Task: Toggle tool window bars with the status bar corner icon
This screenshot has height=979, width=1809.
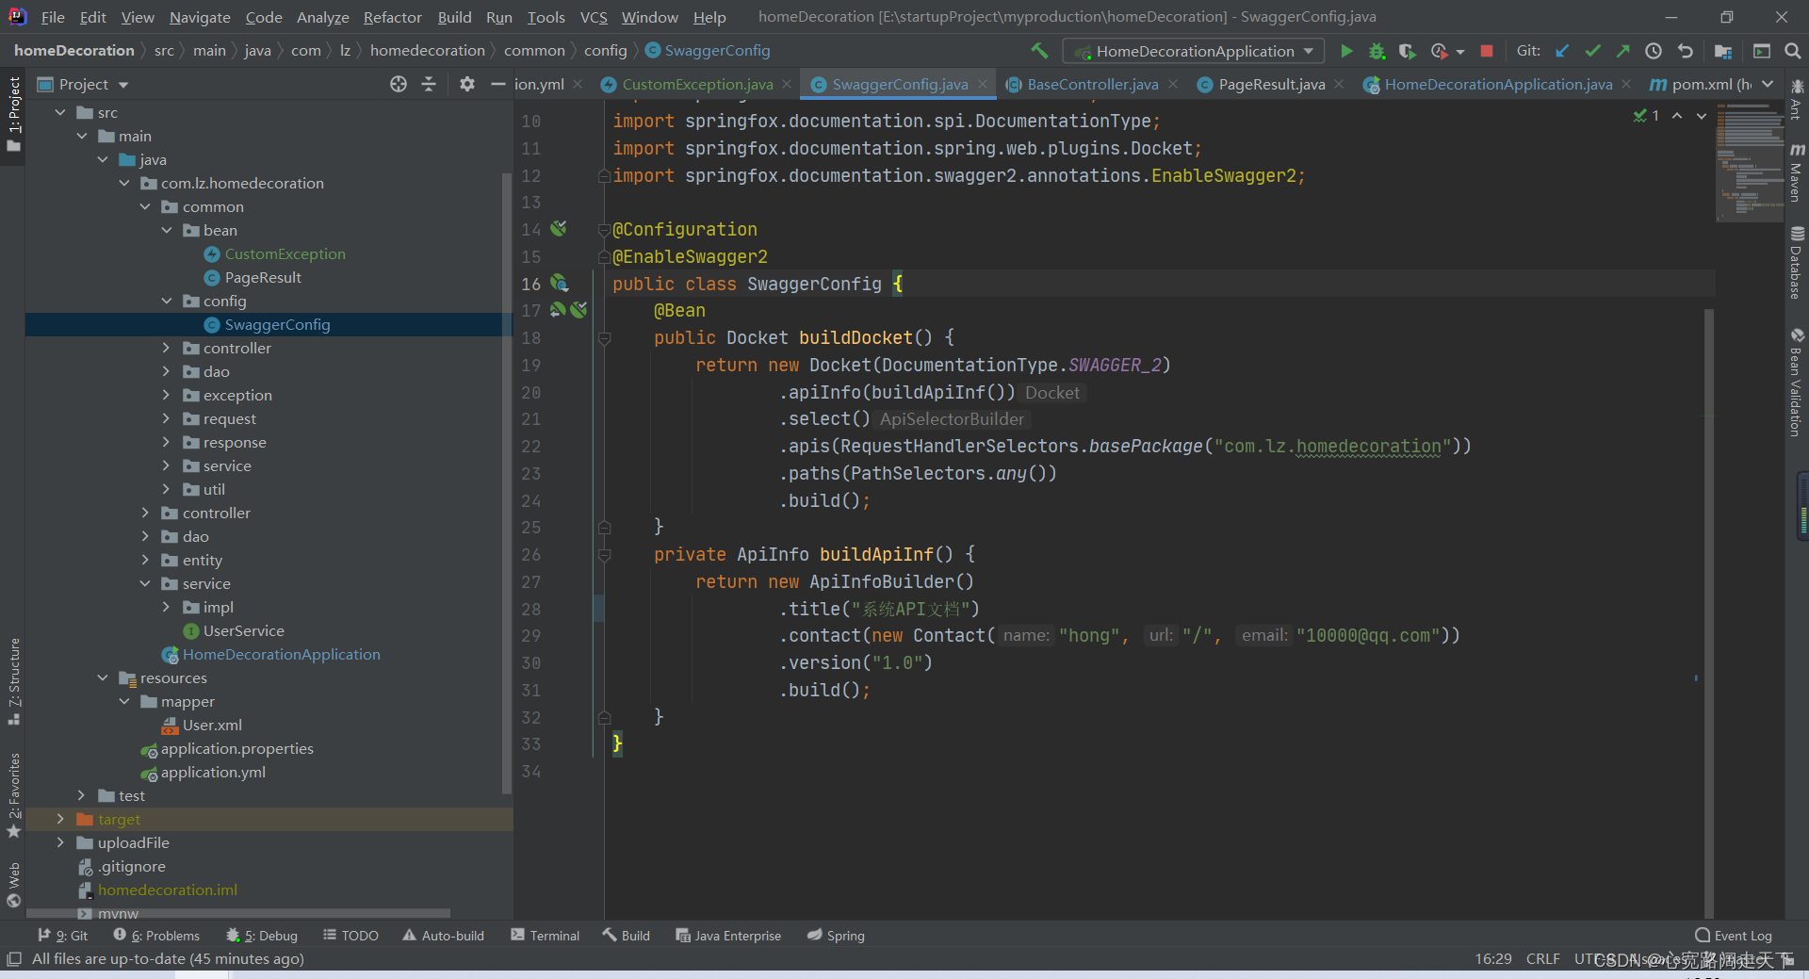Action: click(x=13, y=958)
